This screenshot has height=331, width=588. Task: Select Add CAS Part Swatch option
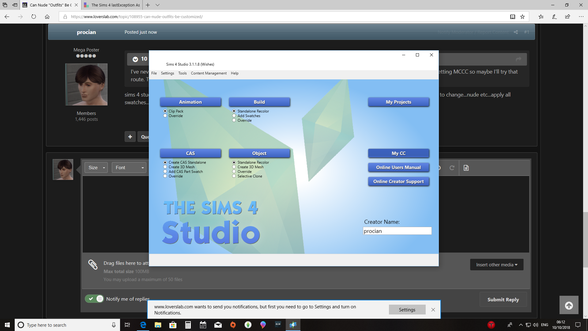(x=165, y=172)
